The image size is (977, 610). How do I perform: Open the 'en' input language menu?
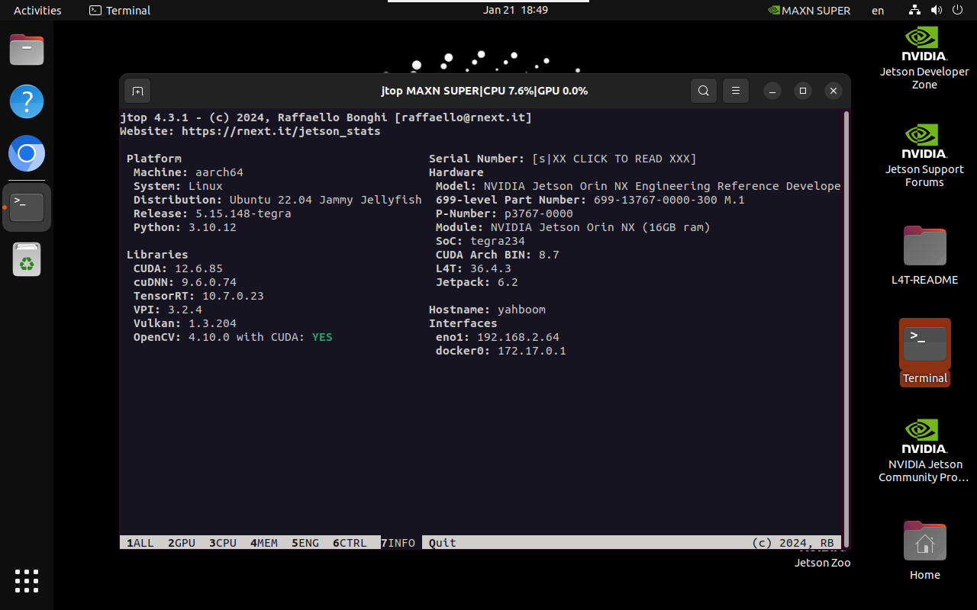click(x=878, y=11)
